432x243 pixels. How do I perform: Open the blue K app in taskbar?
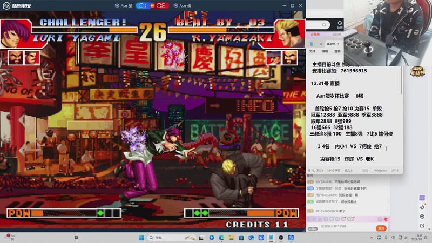pyautogui.click(x=261, y=238)
